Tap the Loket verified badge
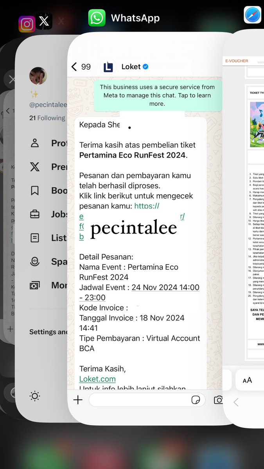 [145, 67]
